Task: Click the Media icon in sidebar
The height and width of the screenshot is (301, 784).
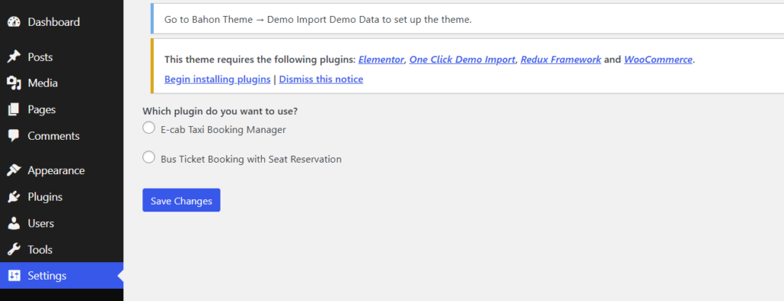Action: pyautogui.click(x=14, y=83)
